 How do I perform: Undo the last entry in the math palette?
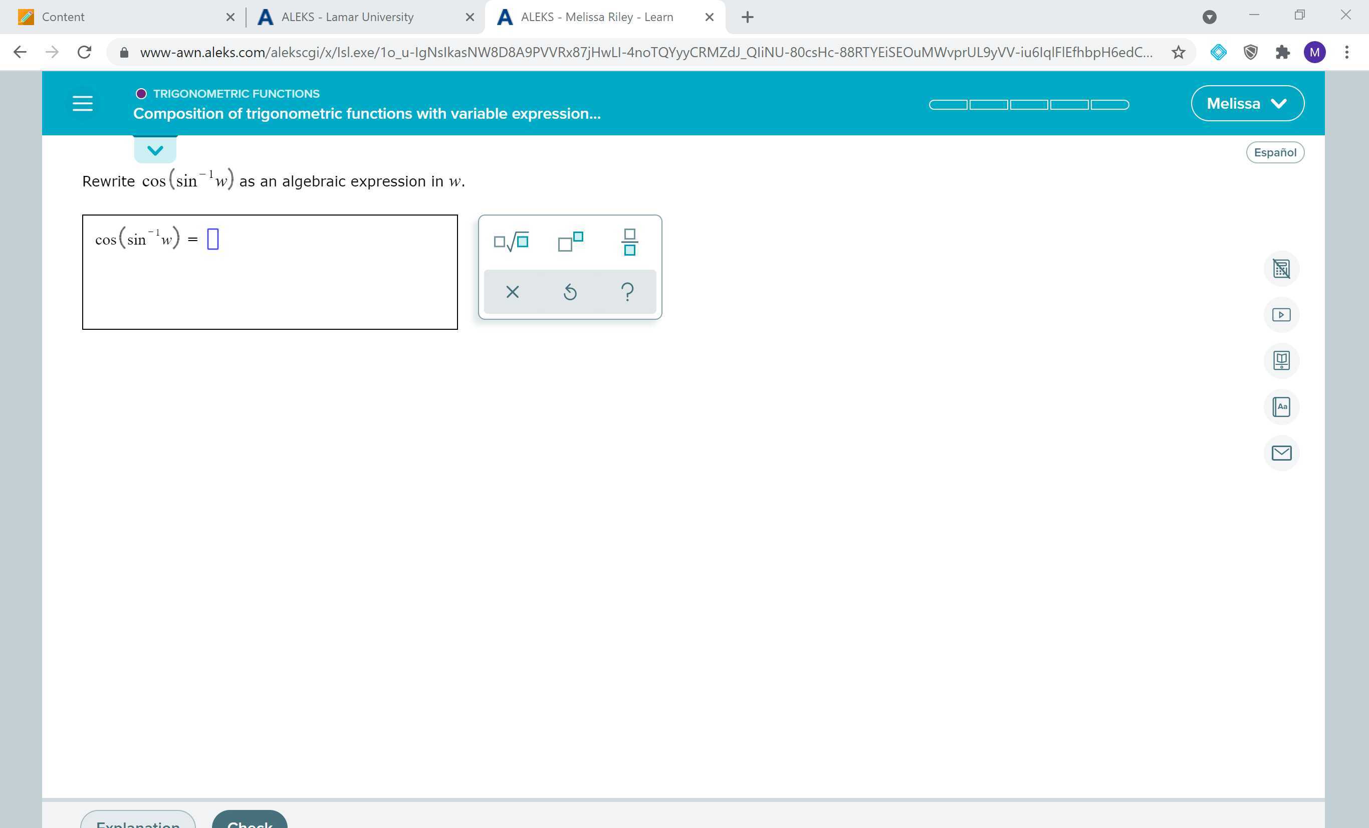569,291
